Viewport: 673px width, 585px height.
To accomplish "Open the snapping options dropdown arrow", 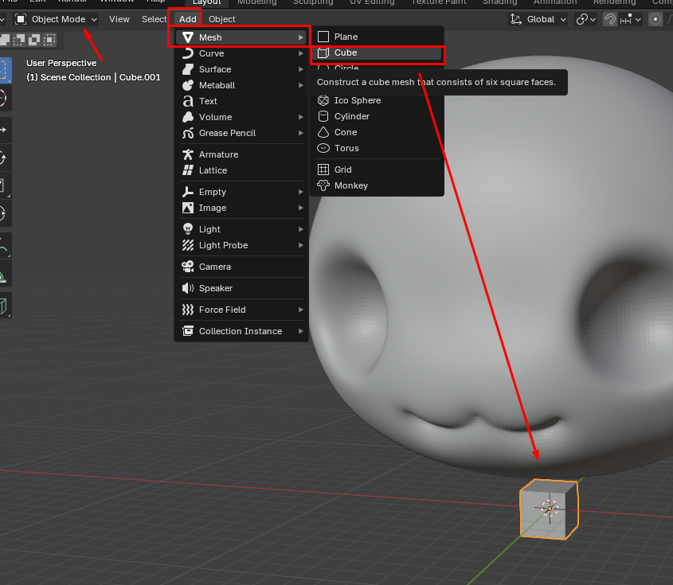I will [x=637, y=18].
